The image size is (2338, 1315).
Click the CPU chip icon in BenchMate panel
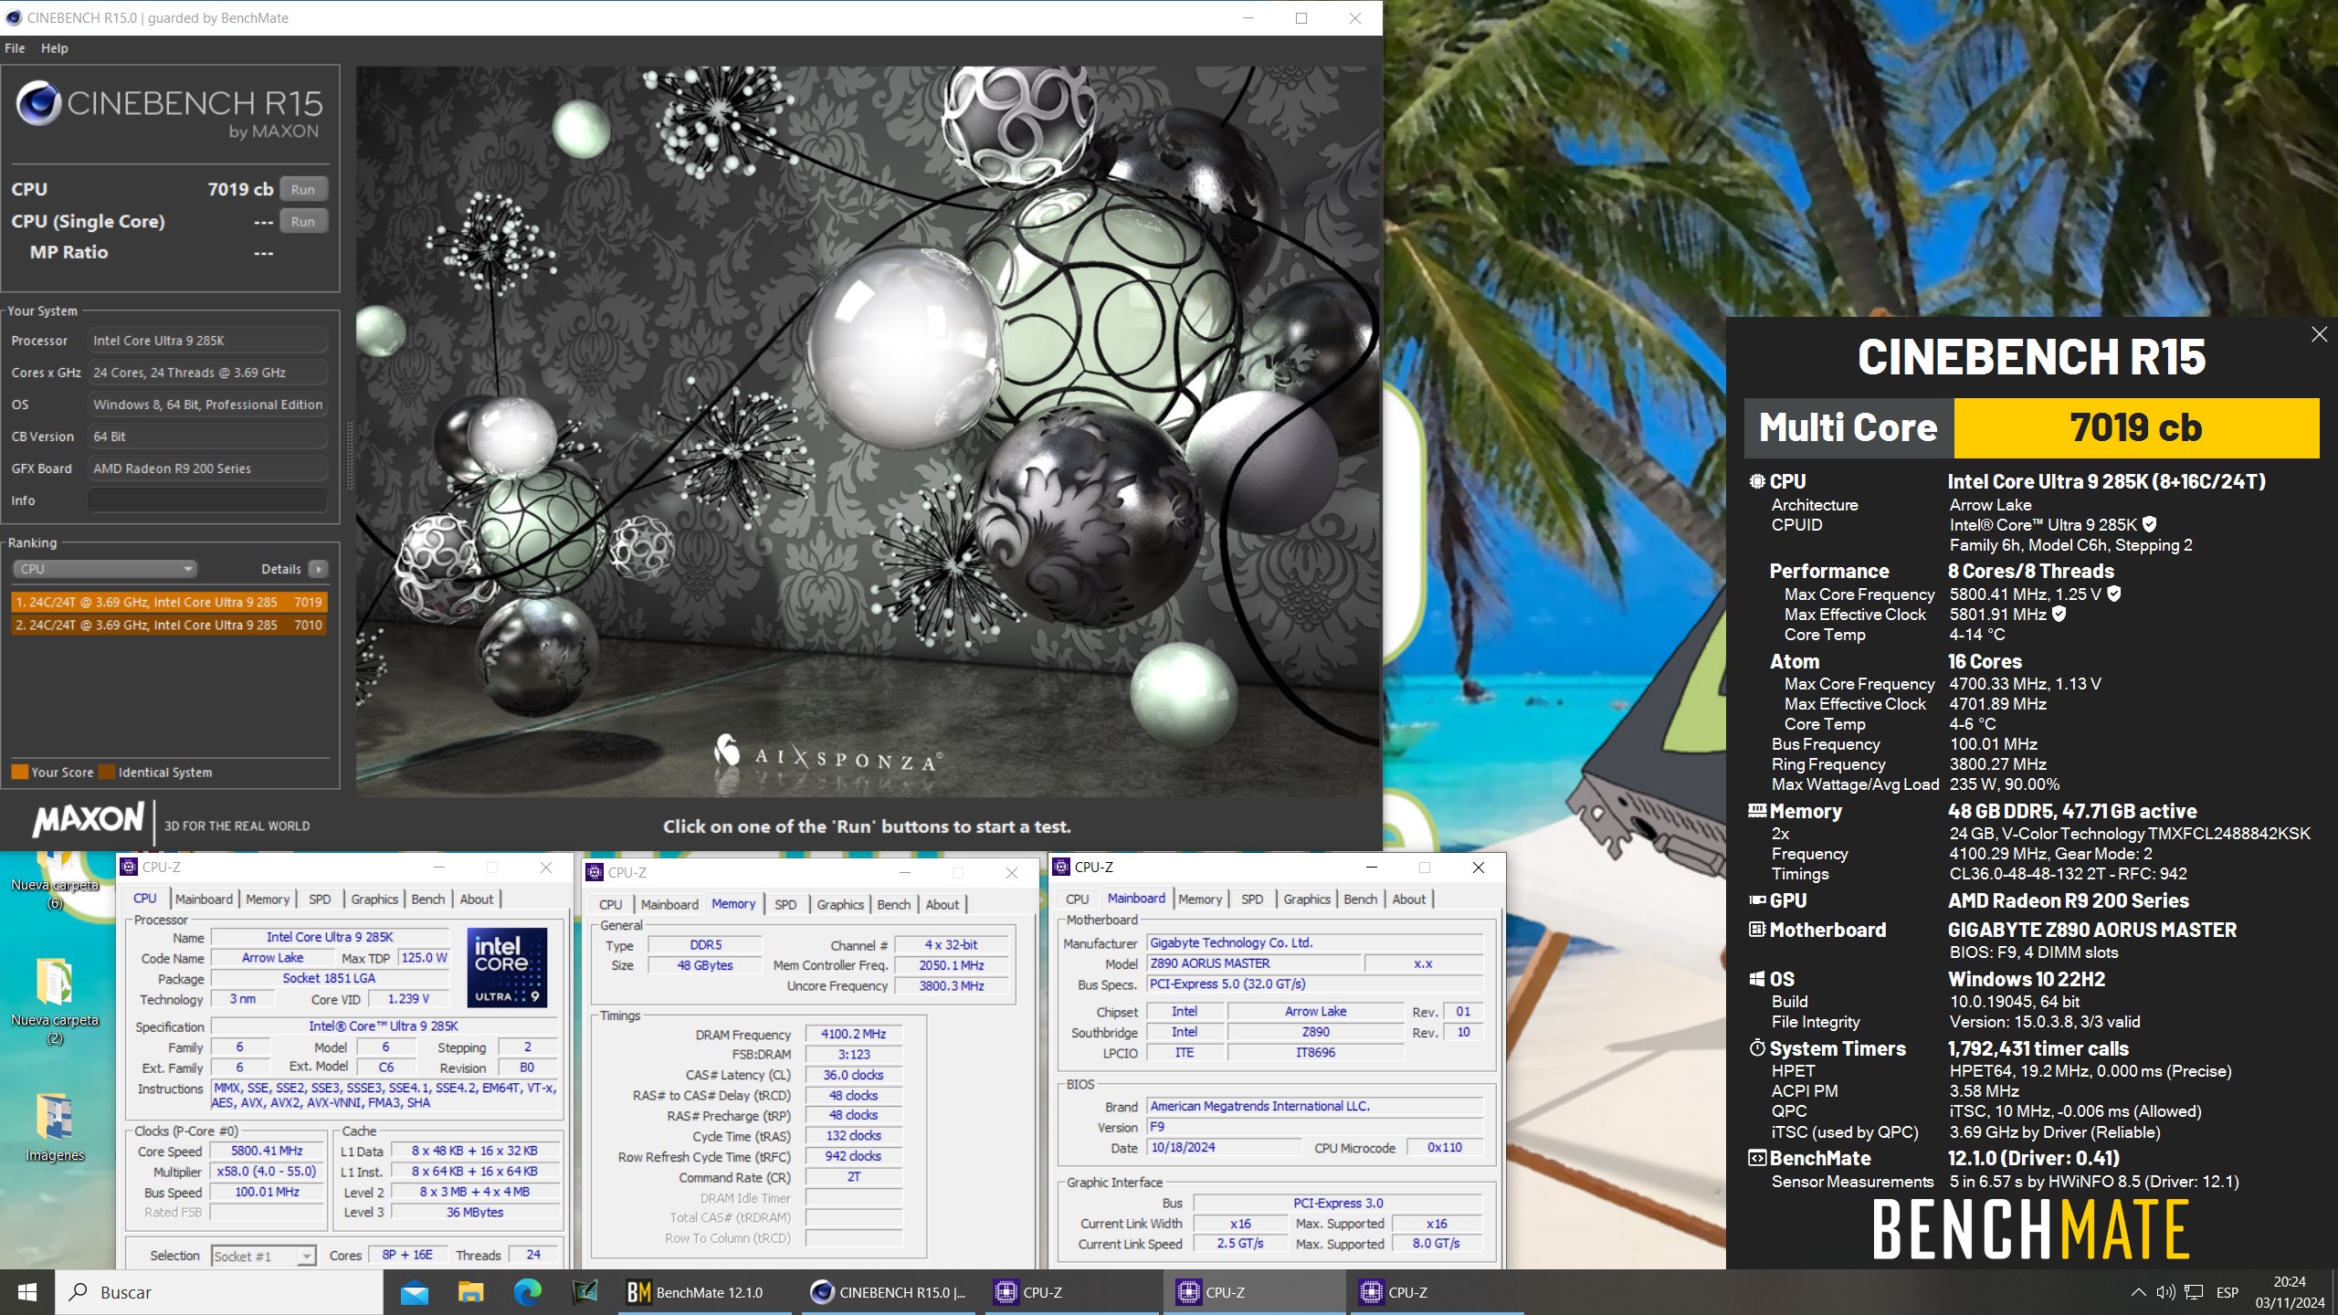tap(1757, 481)
